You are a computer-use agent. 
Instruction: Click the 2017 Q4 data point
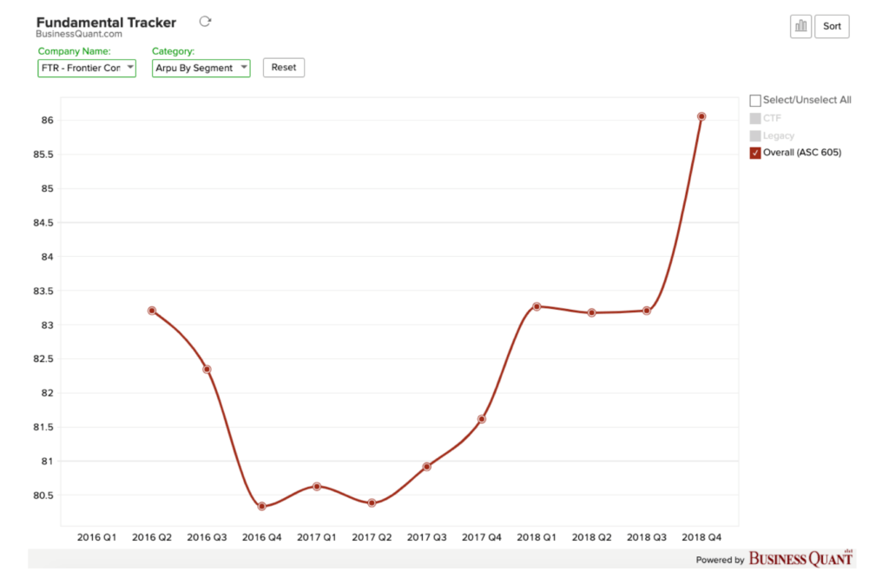[481, 419]
